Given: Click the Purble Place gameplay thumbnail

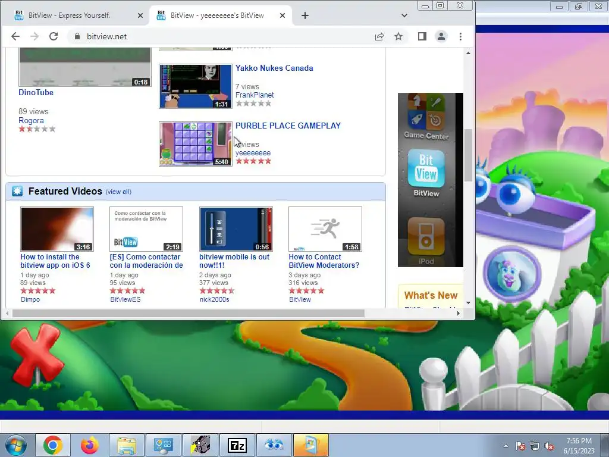Looking at the screenshot, I should 195,144.
